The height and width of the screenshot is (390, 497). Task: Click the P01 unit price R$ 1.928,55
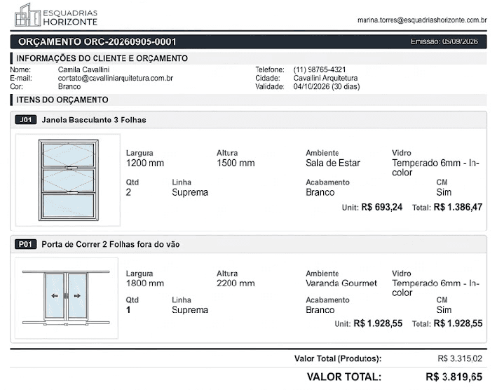pos(378,323)
